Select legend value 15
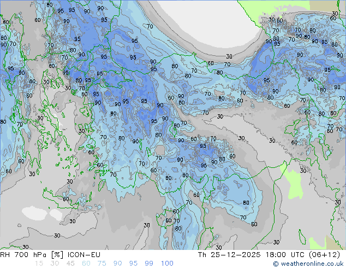346x268 pixels. point(39,264)
